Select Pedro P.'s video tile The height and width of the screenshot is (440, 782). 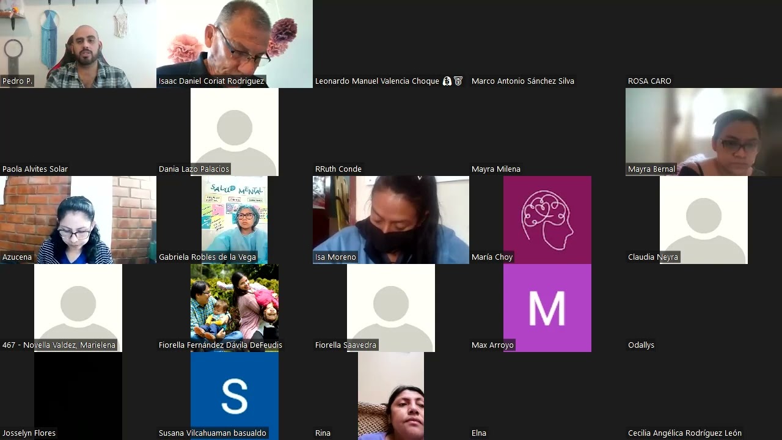[x=78, y=44]
